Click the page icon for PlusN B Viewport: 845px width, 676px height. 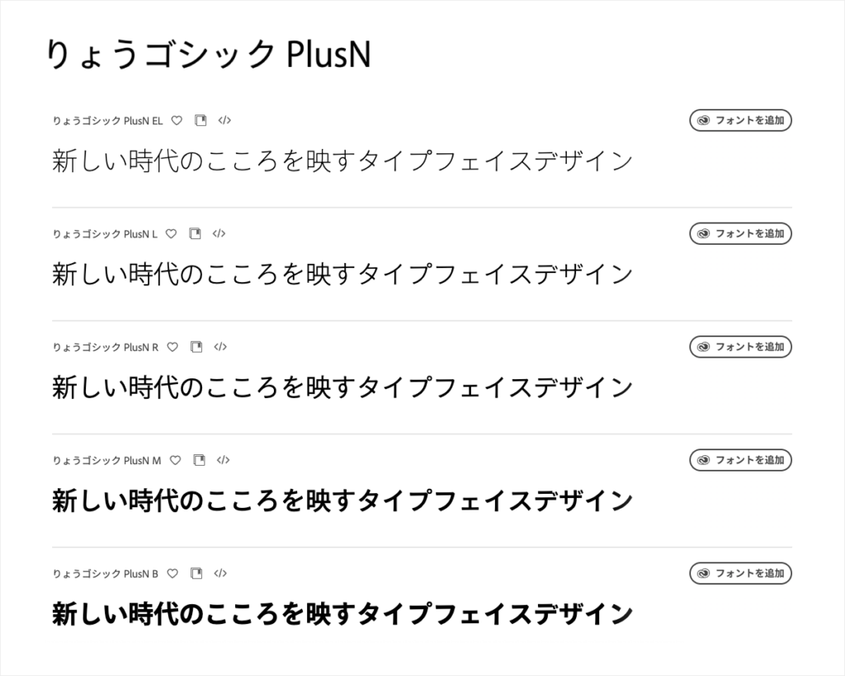[x=196, y=573]
